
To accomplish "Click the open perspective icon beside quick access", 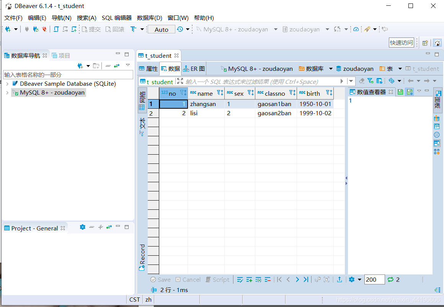I will tap(425, 43).
